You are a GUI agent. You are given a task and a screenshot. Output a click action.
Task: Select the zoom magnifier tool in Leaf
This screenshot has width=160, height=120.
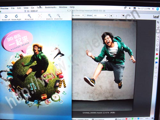click(x=158, y=36)
